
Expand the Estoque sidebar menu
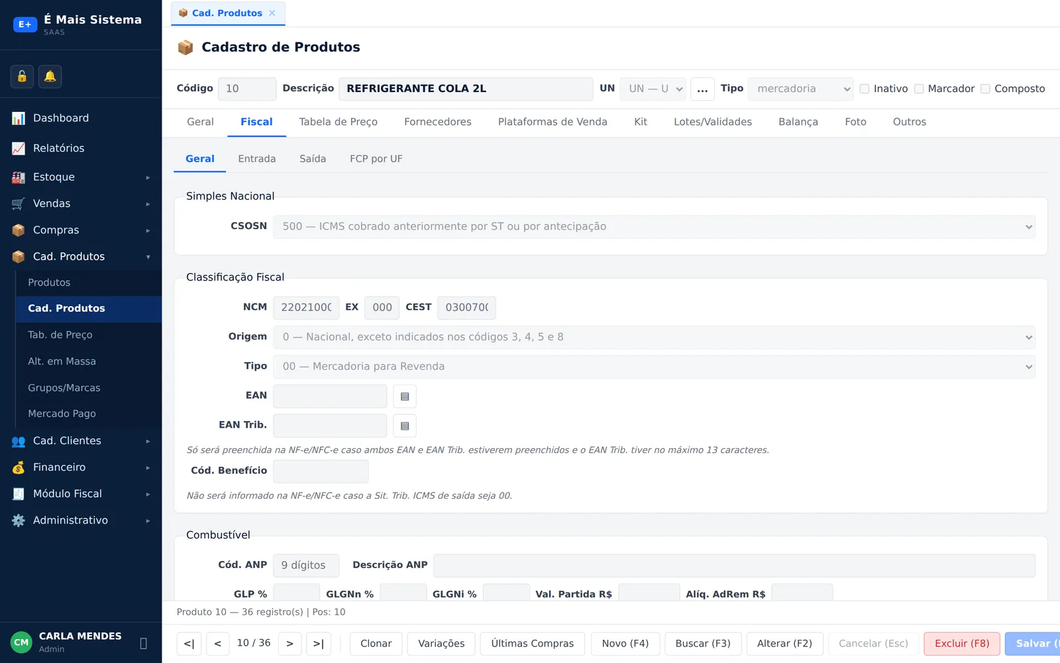pyautogui.click(x=81, y=177)
